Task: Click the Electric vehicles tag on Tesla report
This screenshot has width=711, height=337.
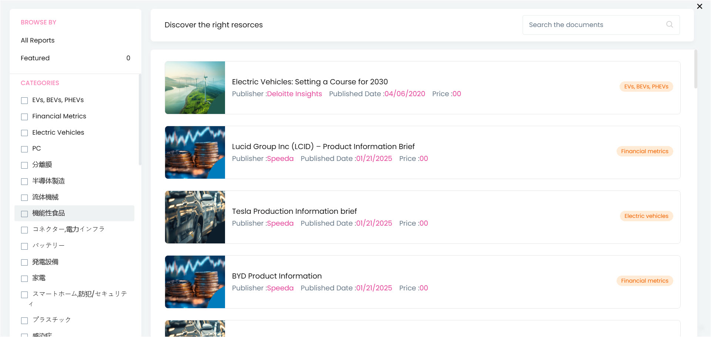Action: point(646,216)
